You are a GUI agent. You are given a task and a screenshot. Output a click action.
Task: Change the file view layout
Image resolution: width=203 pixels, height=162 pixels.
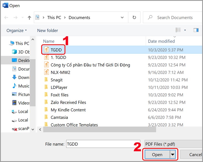(x=178, y=30)
